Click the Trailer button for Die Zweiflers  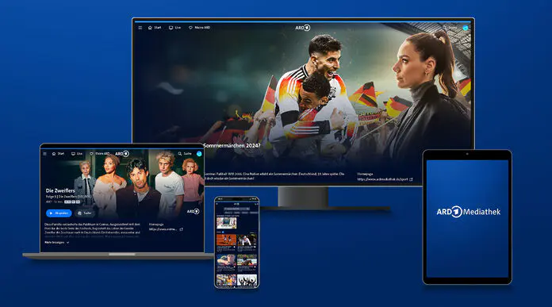pos(85,213)
